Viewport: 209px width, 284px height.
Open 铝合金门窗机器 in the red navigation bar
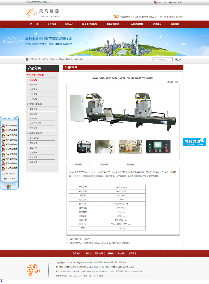(x=89, y=24)
